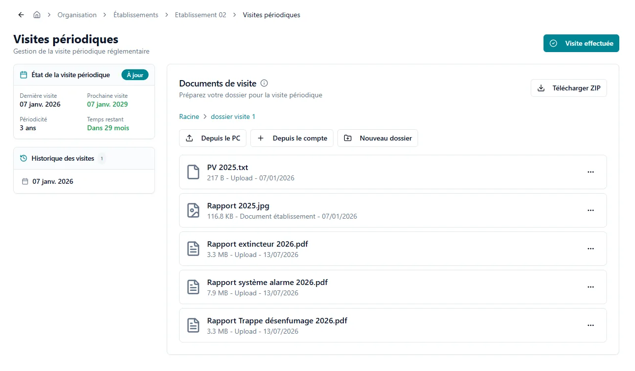This screenshot has width=635, height=371.
Task: Create a Nouveau dossier
Action: [x=378, y=138]
